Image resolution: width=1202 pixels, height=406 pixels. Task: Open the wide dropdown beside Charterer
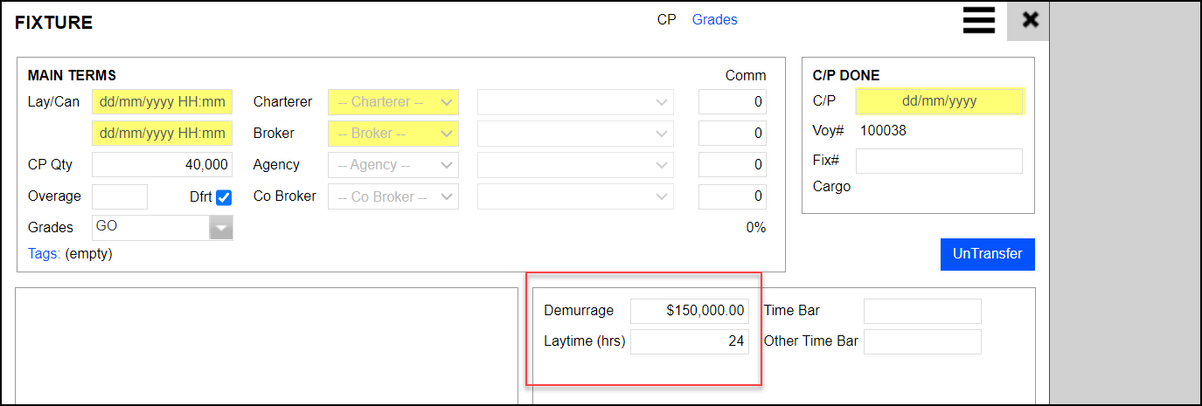pos(575,102)
